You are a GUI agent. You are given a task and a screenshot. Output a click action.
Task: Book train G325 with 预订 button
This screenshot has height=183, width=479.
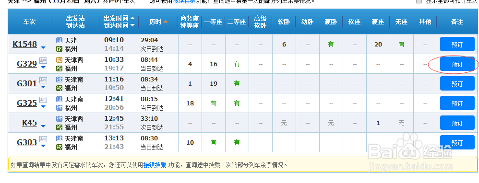457,103
